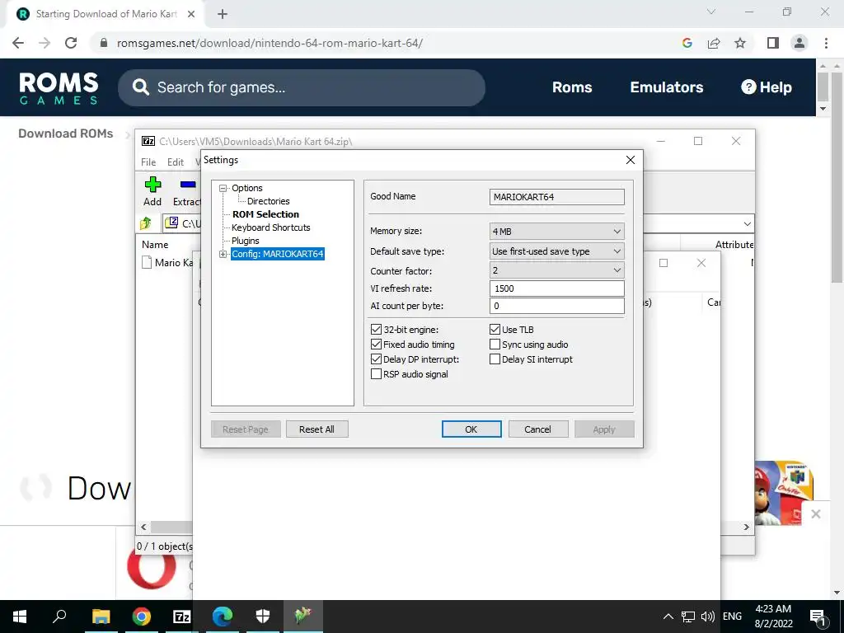844x633 pixels.
Task: Open taskbar search magnifier
Action: click(59, 617)
